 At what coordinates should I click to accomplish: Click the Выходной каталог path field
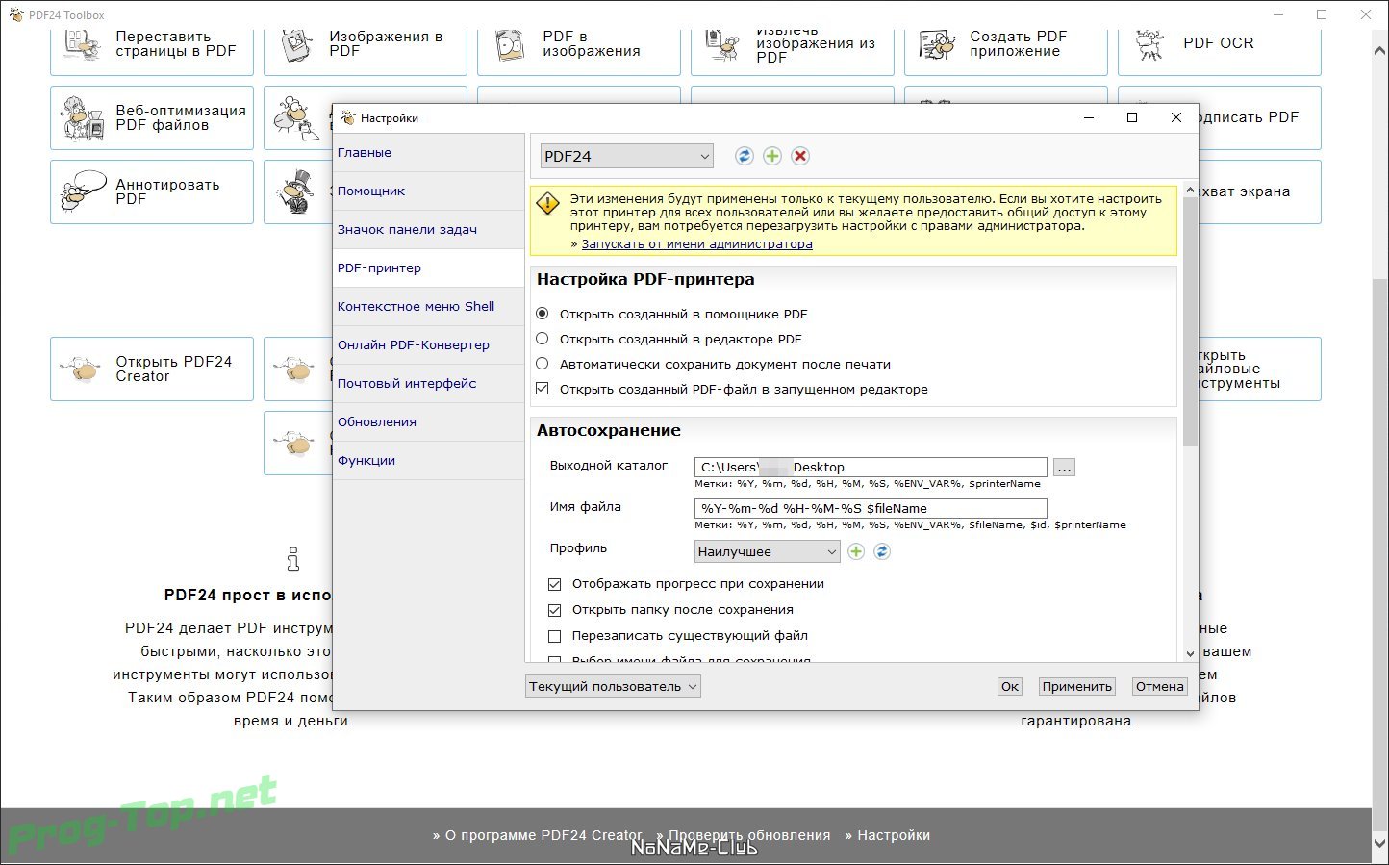(871, 468)
